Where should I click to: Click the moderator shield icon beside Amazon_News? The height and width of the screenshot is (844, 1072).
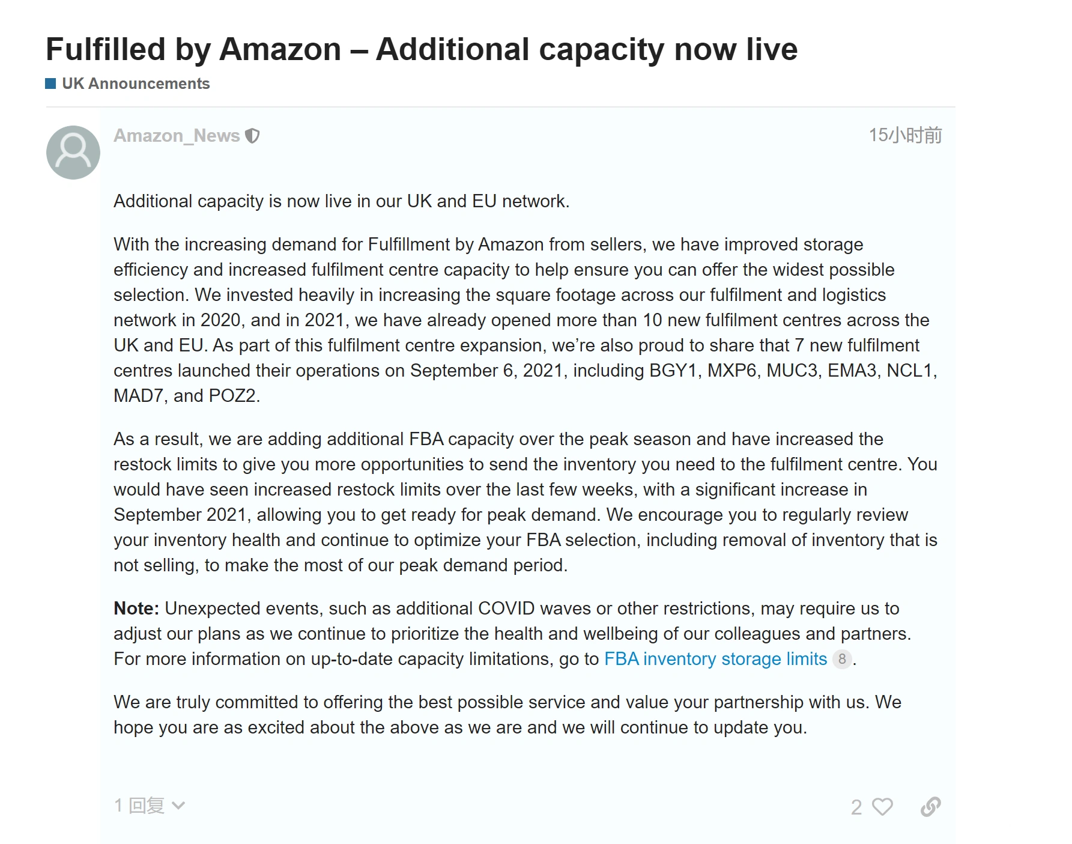coord(253,136)
